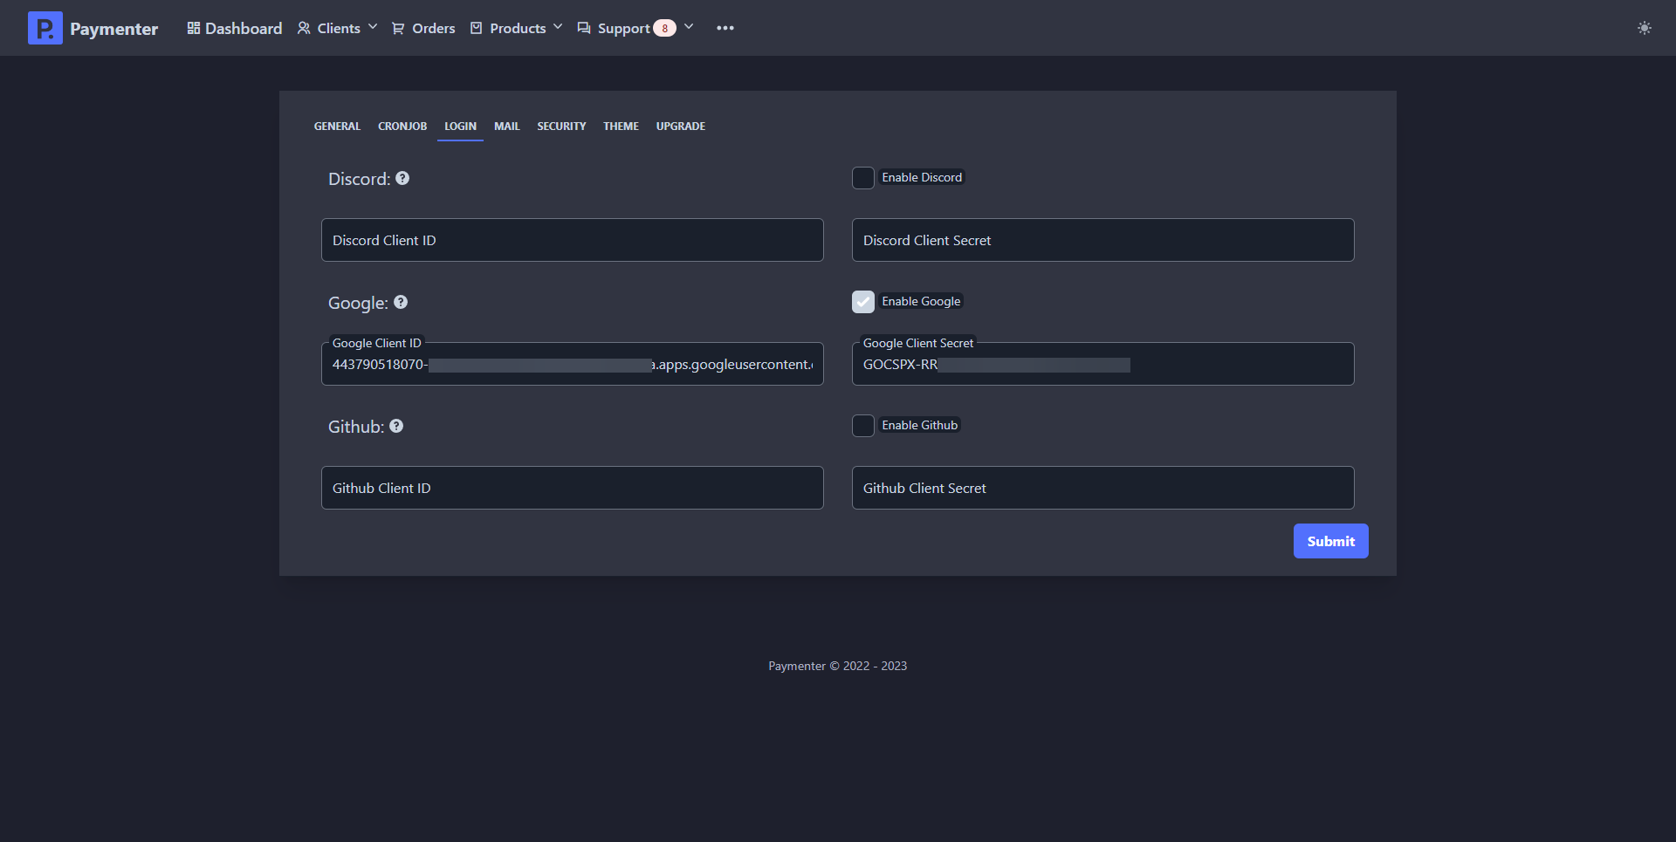Screen dimensions: 1676x842
Task: Click the Paymenter © 2022 - 2023 footer text
Action: tap(838, 666)
